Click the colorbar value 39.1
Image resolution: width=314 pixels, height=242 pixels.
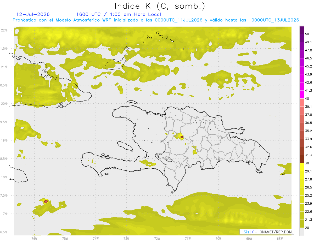[309, 107]
